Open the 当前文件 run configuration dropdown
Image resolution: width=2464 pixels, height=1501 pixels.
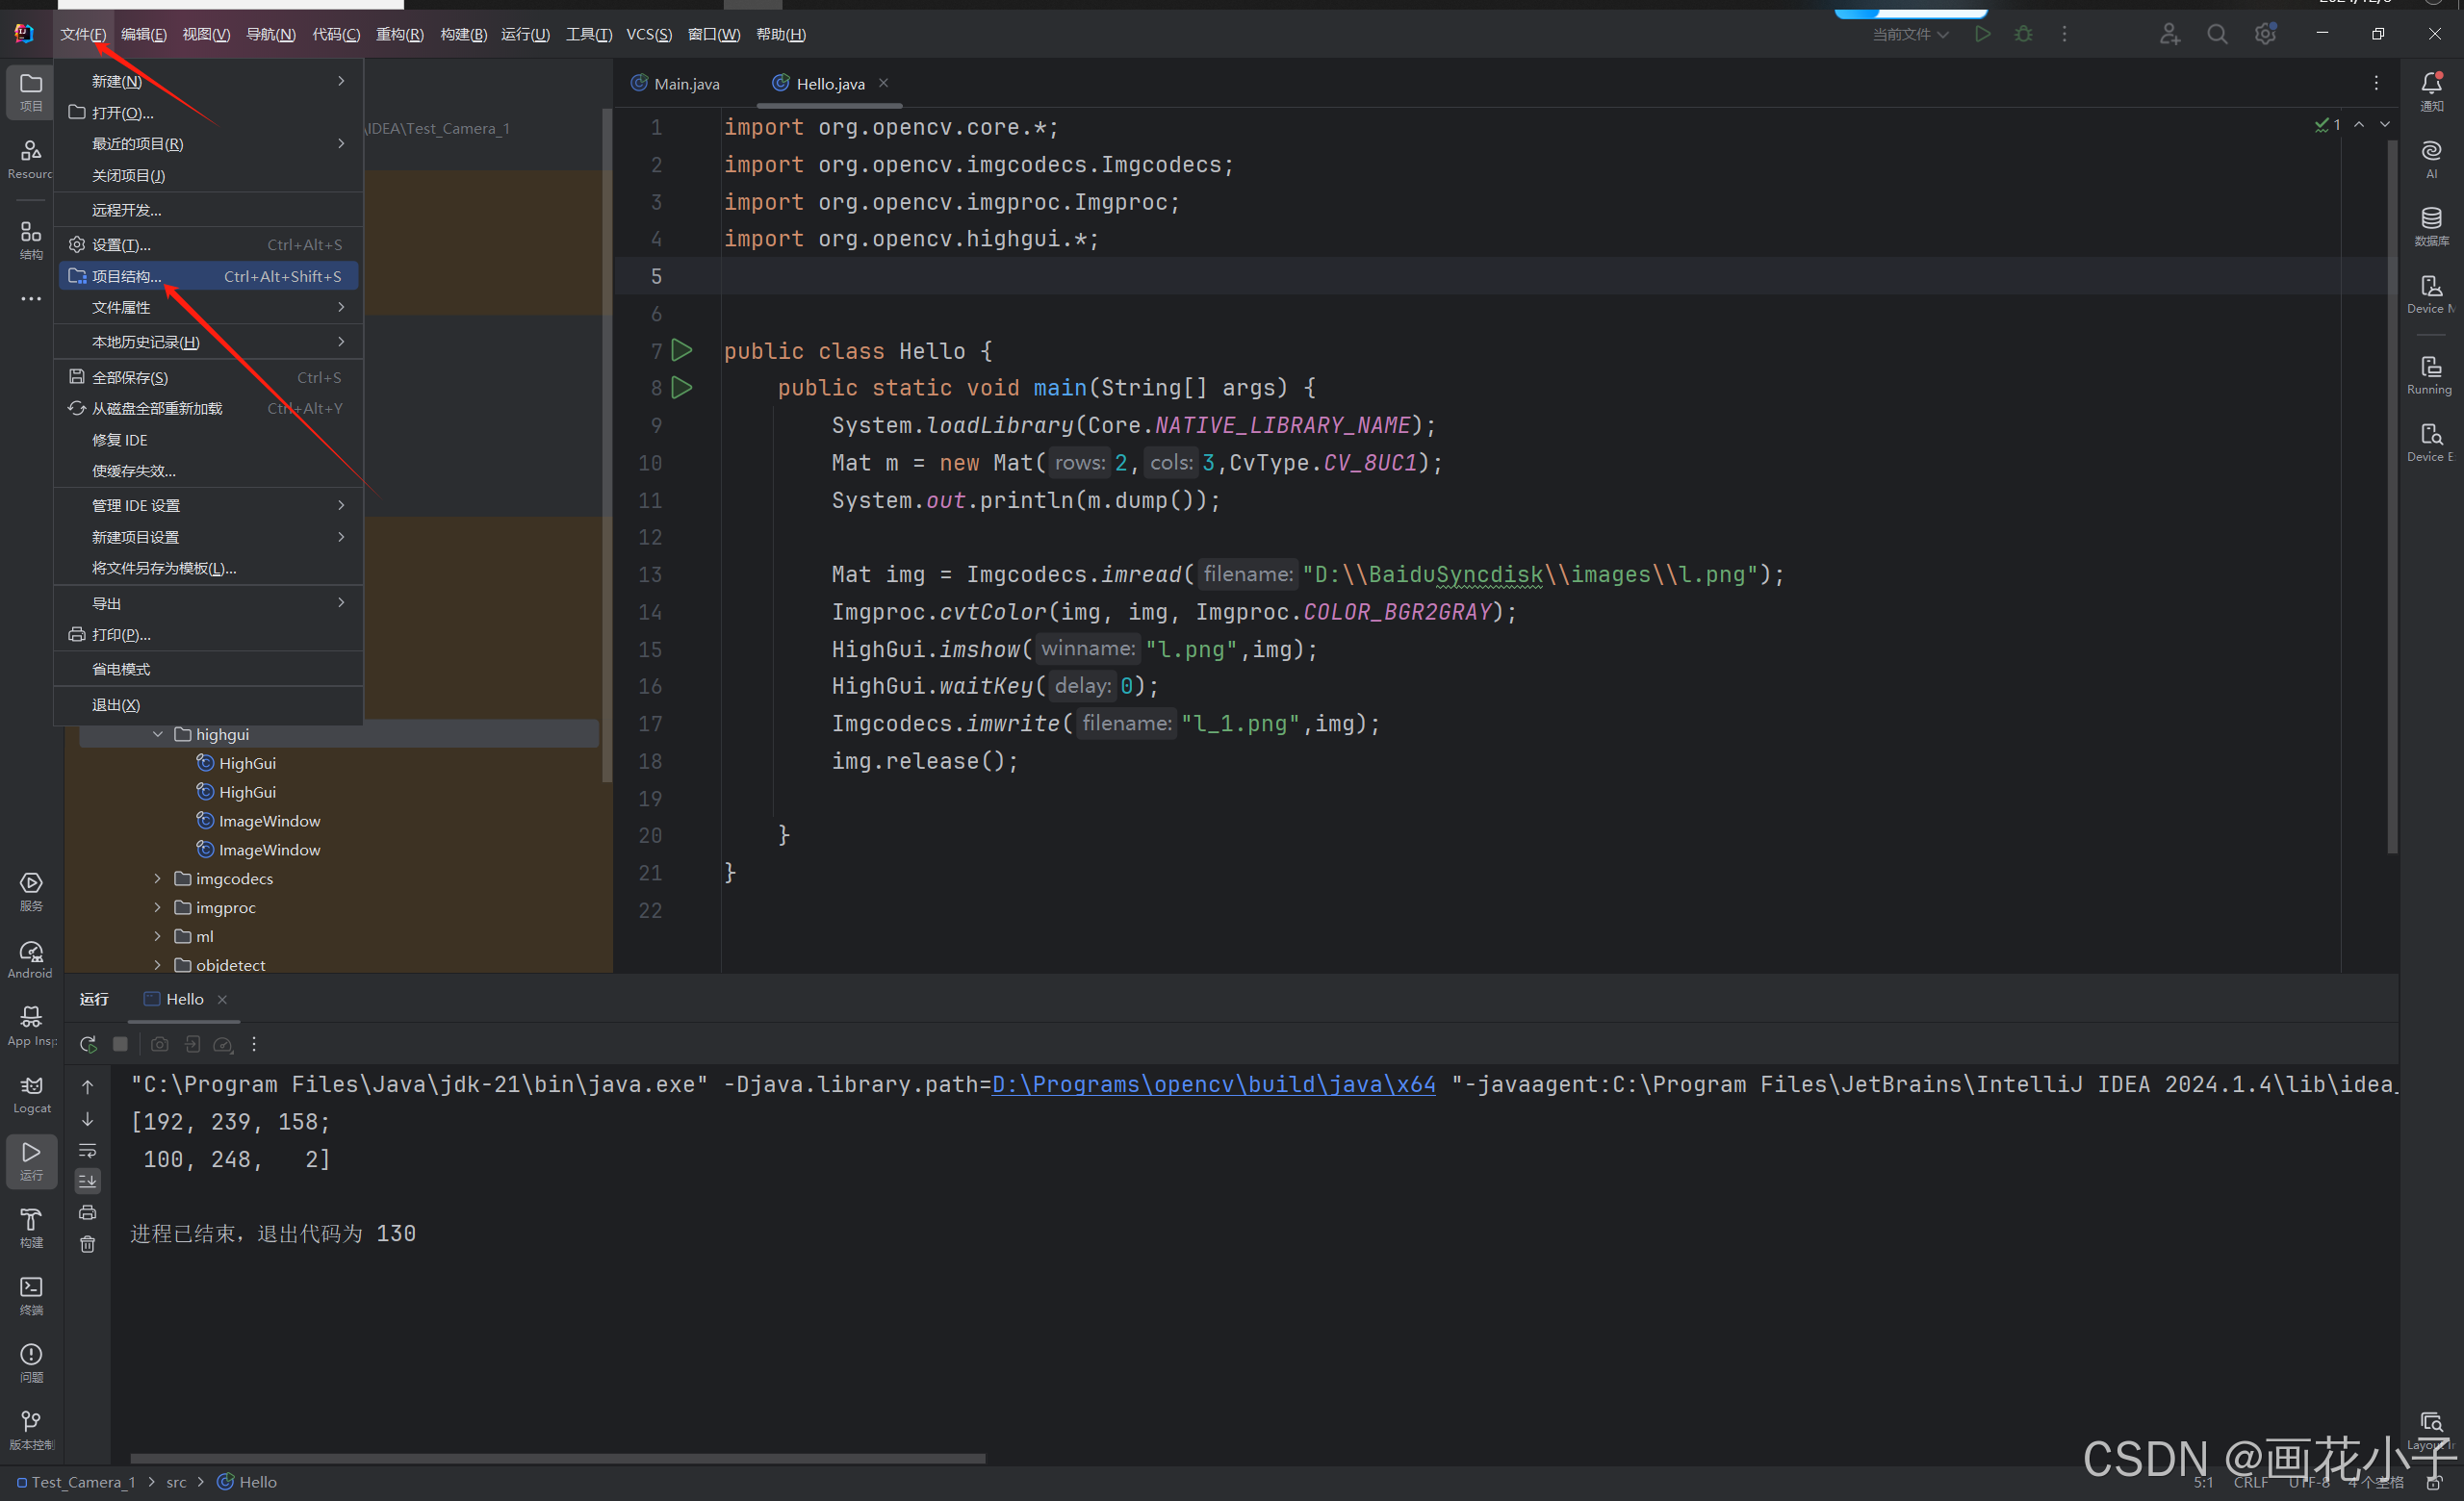(x=1908, y=33)
